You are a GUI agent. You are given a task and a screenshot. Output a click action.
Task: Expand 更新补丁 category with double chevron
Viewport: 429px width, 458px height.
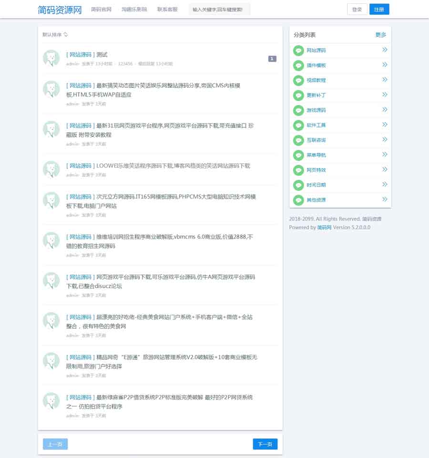click(385, 95)
